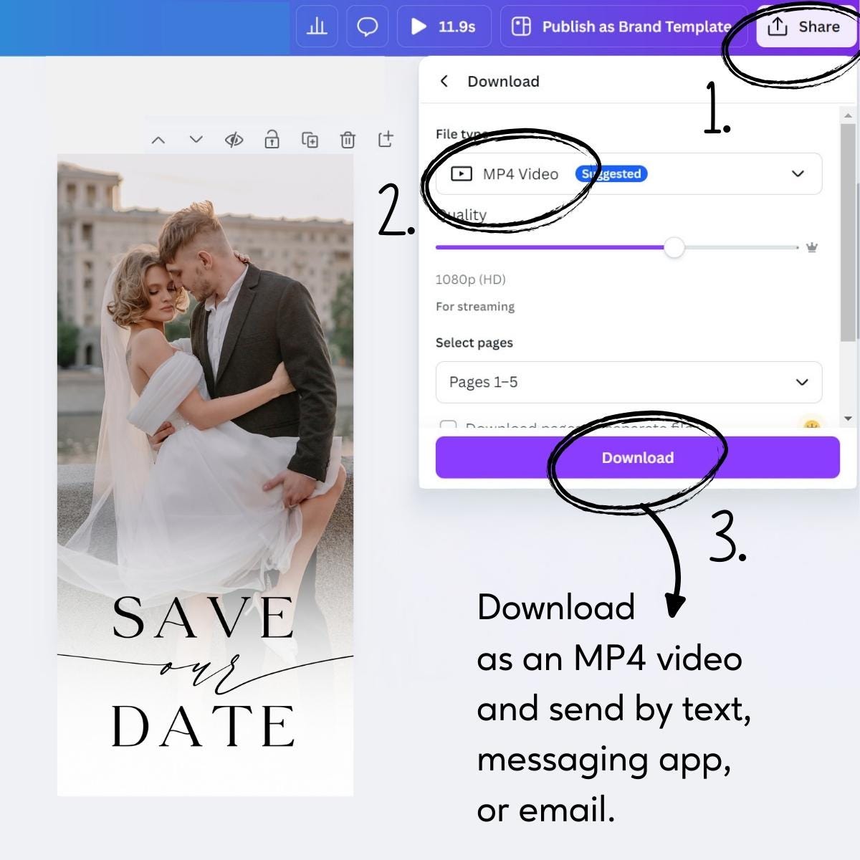Move the page down with the down arrow
Screen dimensions: 860x860
click(x=196, y=140)
